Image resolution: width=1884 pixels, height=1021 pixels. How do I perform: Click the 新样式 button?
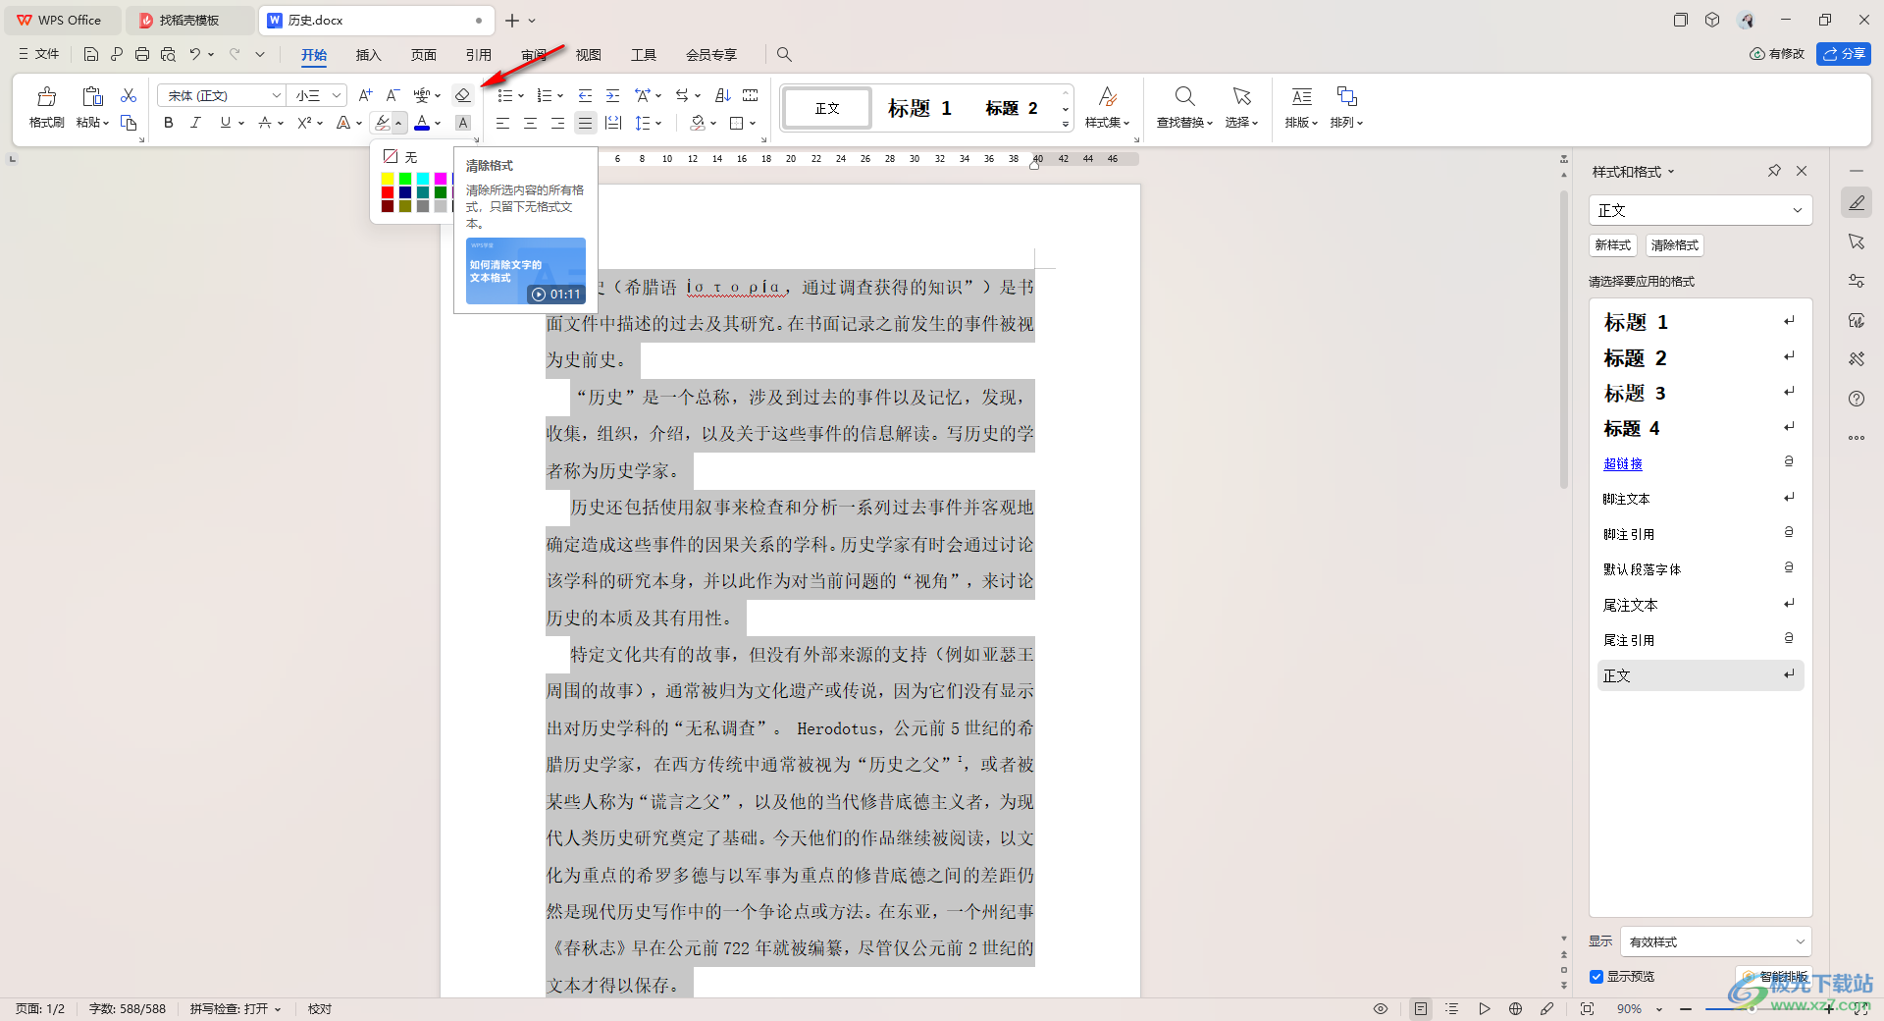click(x=1613, y=245)
